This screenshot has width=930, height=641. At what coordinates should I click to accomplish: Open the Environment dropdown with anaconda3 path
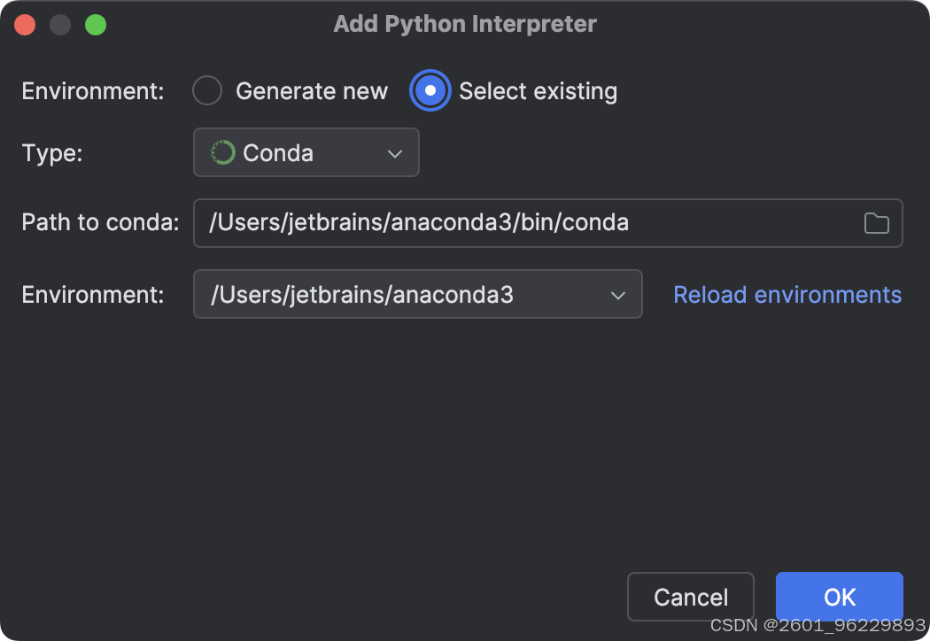[x=417, y=294]
